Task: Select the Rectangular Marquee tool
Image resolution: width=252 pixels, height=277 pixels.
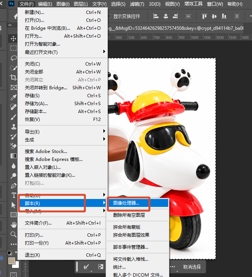Action: (x=14, y=48)
